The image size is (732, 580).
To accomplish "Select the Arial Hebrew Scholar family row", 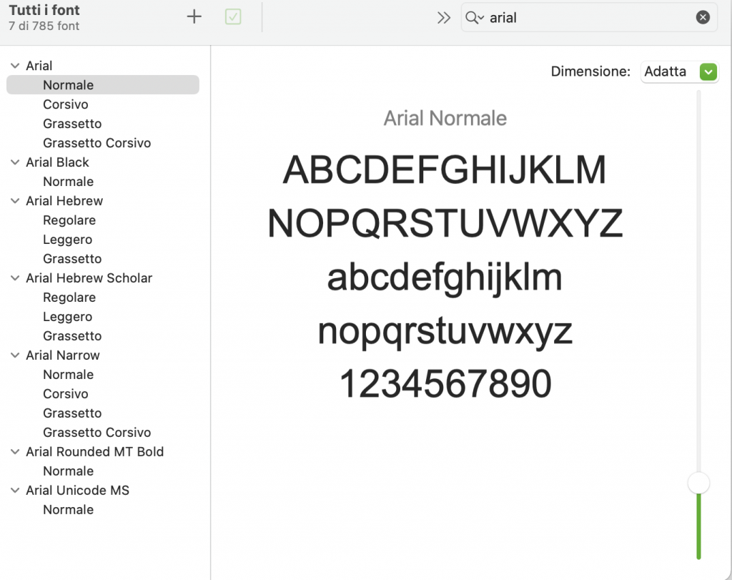I will 103,278.
